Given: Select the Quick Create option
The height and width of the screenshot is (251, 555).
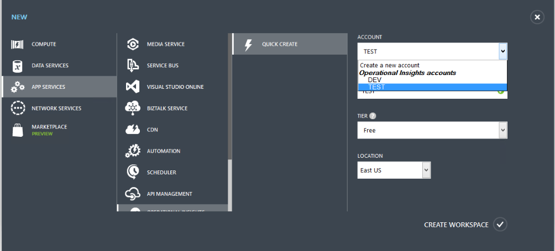Looking at the screenshot, I should pos(279,44).
